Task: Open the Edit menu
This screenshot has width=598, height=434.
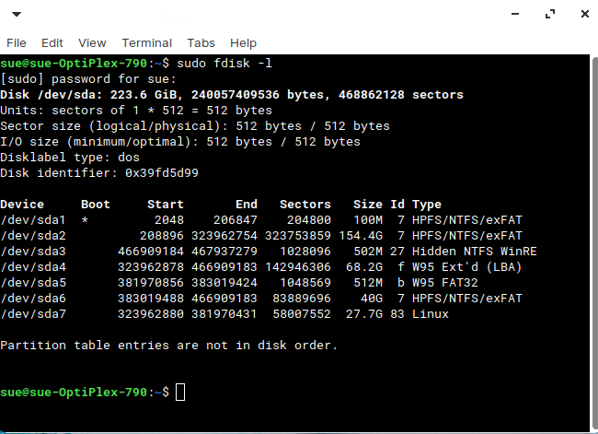Action: click(x=52, y=42)
